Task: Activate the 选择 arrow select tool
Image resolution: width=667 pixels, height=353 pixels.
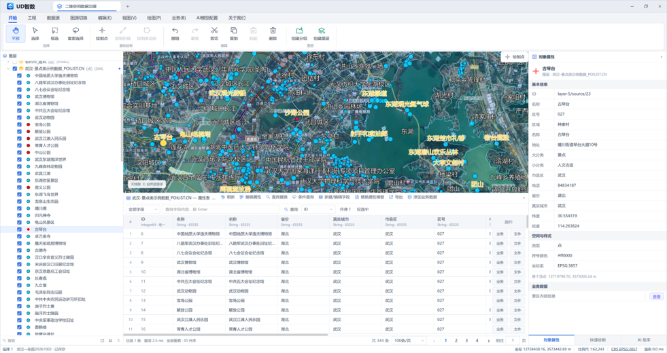Action: tap(35, 33)
